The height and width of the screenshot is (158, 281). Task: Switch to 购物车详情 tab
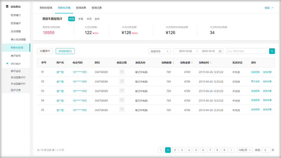[x=64, y=8]
